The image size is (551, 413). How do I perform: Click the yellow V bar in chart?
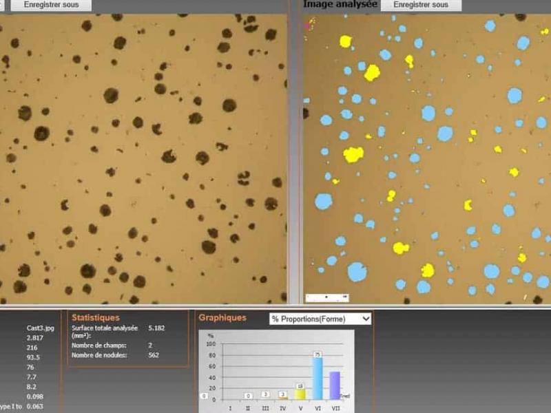300,394
